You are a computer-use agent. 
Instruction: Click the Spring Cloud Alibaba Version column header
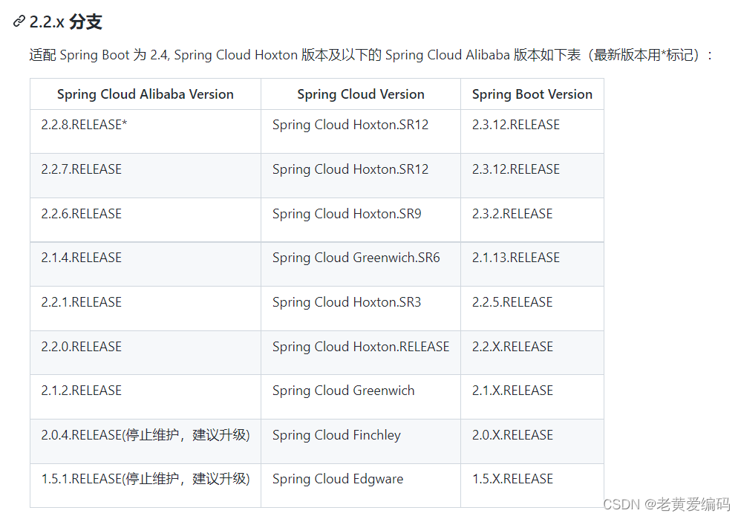(145, 94)
